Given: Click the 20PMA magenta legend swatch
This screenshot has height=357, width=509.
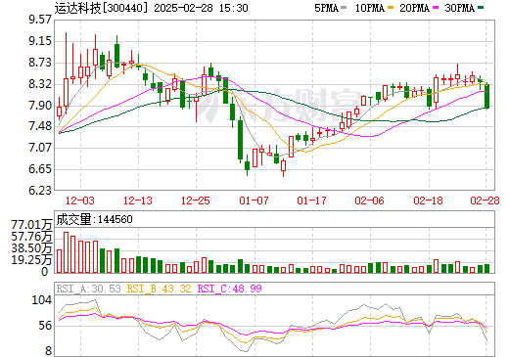Looking at the screenshot, I should (x=436, y=8).
